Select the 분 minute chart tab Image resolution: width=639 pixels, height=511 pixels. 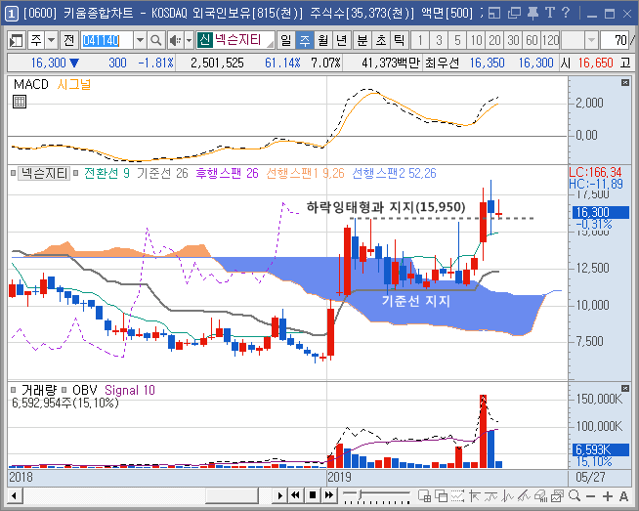tap(362, 40)
